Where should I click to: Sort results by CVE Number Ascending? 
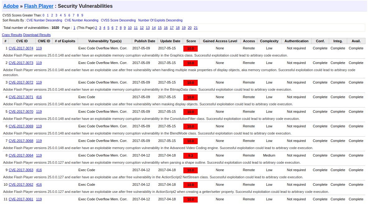point(81,20)
